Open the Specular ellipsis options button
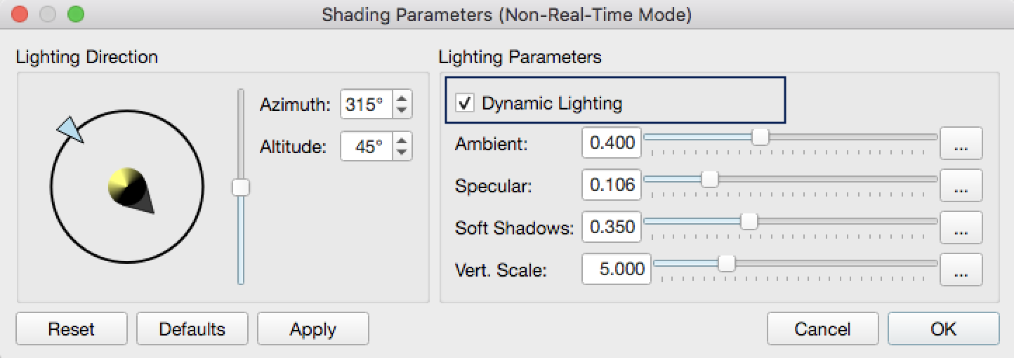Image resolution: width=1014 pixels, height=358 pixels. (x=961, y=185)
